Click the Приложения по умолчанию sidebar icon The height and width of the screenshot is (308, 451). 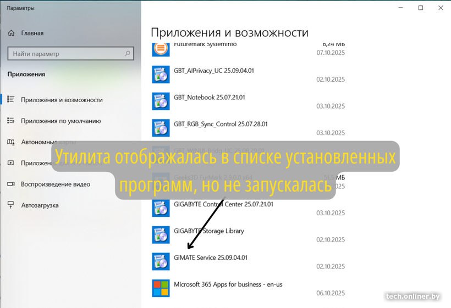(10, 121)
